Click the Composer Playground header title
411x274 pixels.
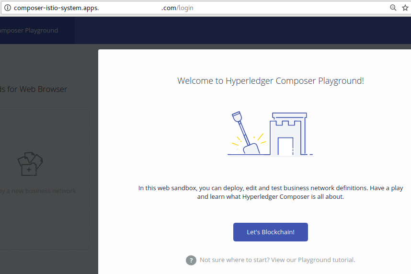(29, 30)
